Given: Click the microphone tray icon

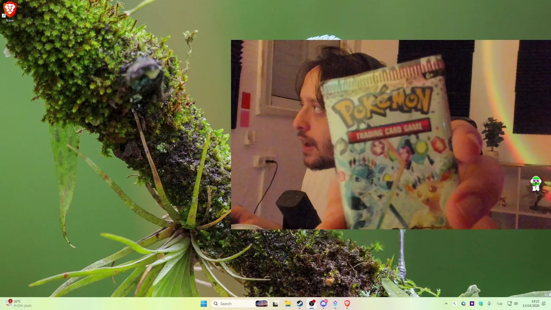Looking at the screenshot, I should (489, 304).
